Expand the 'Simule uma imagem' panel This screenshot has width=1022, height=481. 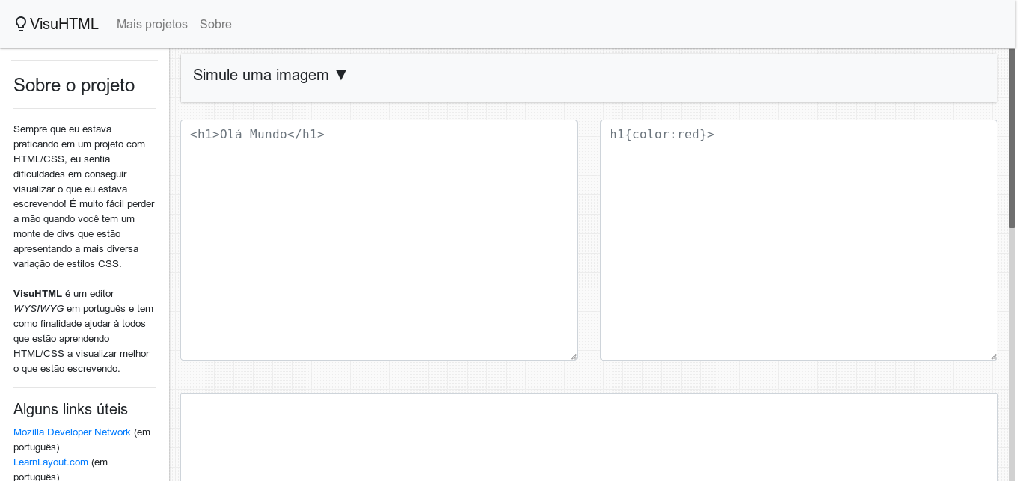269,75
